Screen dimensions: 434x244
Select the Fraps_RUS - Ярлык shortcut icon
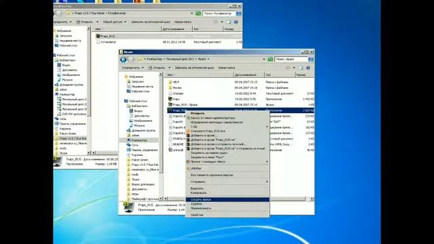pyautogui.click(x=170, y=104)
